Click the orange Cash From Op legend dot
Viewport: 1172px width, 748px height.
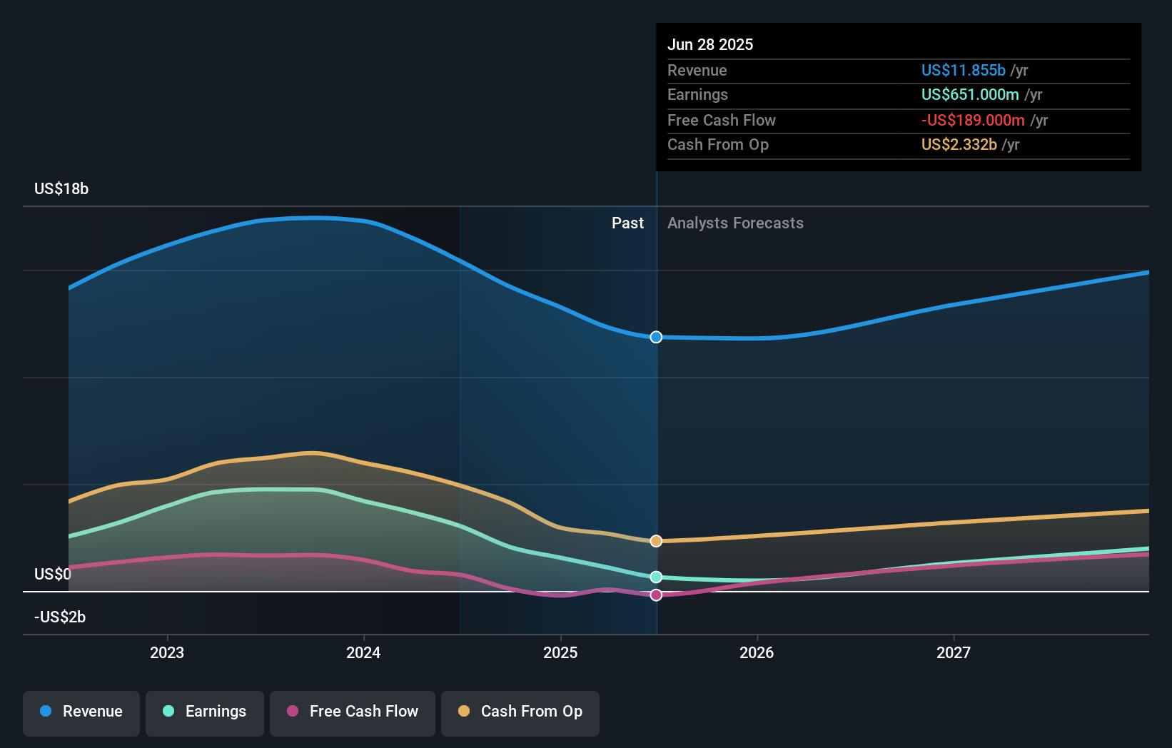[x=464, y=712]
